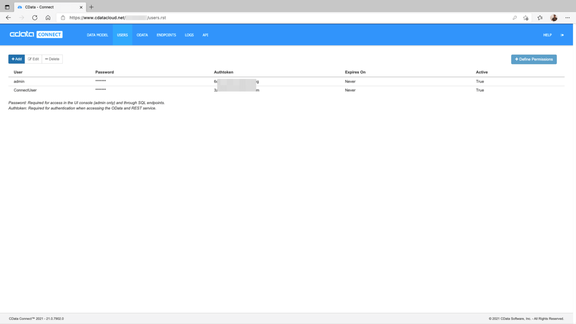Reload the page with the refresh icon
576x324 pixels.
(35, 18)
